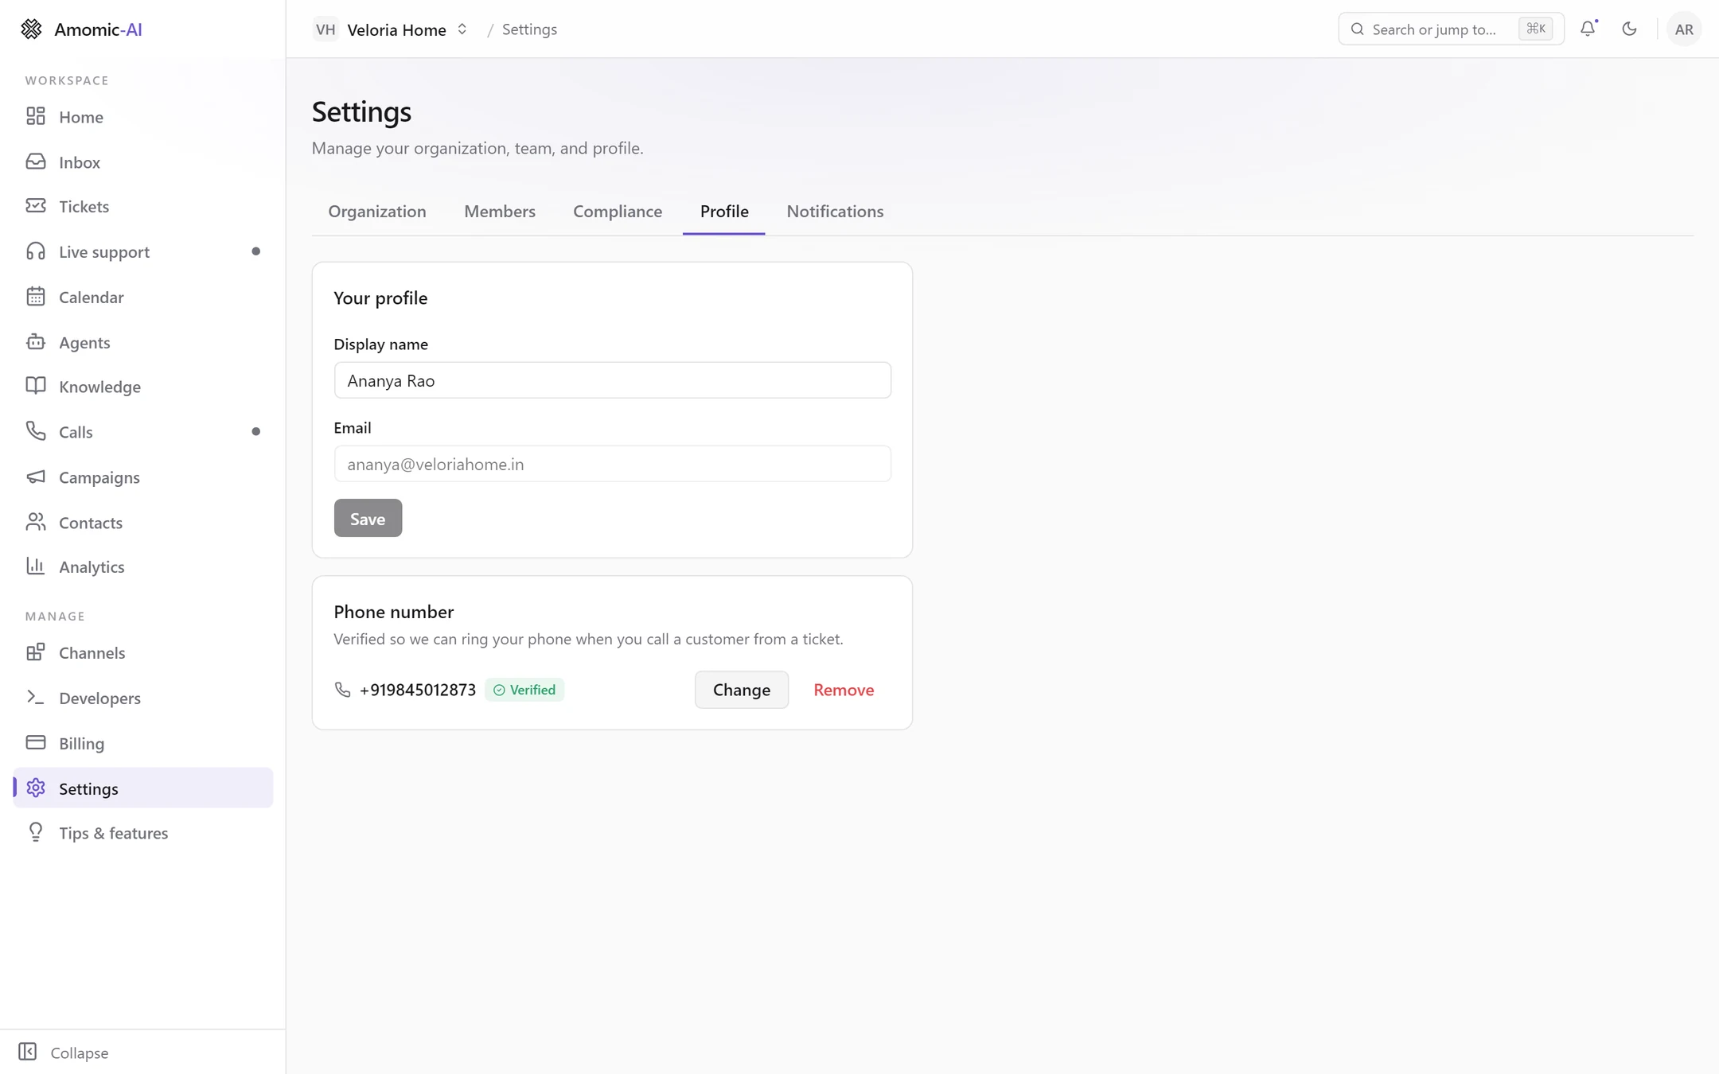Open Billing via its credit card icon
This screenshot has height=1074, width=1719.
pyautogui.click(x=36, y=742)
